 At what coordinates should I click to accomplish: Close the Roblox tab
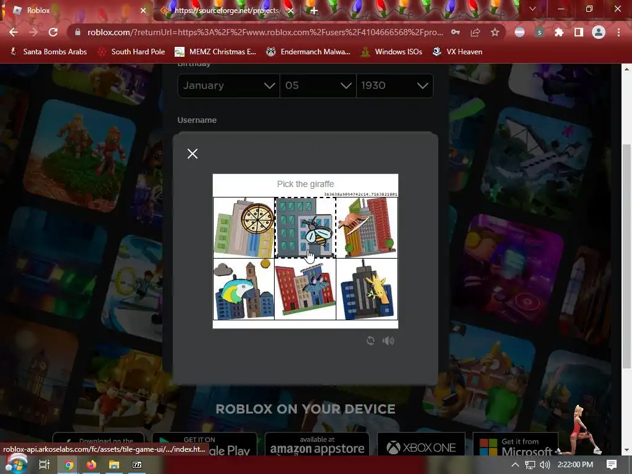143,10
